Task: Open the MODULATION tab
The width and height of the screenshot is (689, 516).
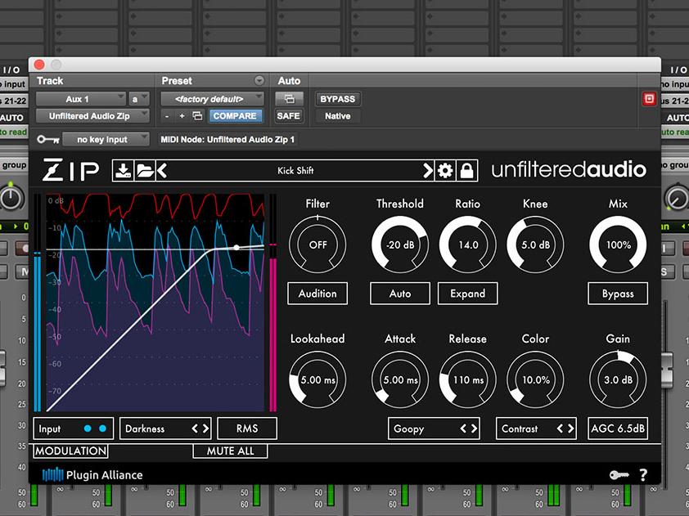Action: click(70, 451)
